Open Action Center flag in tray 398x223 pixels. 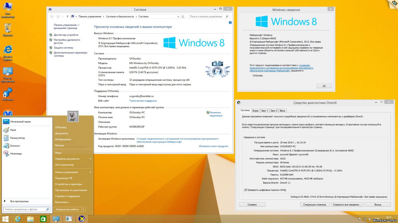point(360,219)
